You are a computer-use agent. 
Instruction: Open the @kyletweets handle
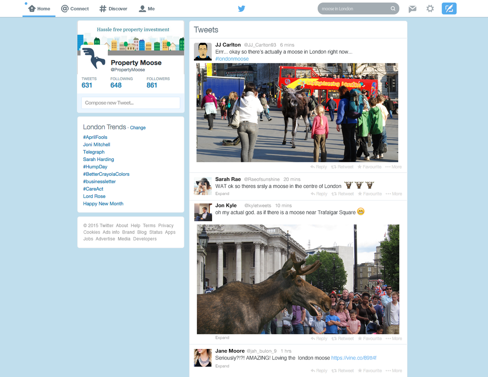[257, 205]
